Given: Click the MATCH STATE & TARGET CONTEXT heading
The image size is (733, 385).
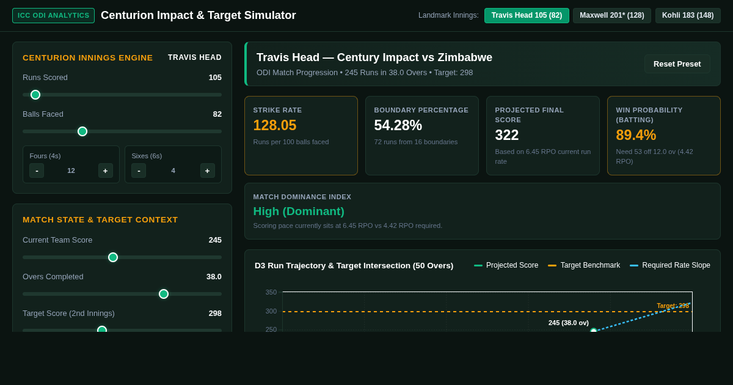Looking at the screenshot, I should (x=100, y=219).
